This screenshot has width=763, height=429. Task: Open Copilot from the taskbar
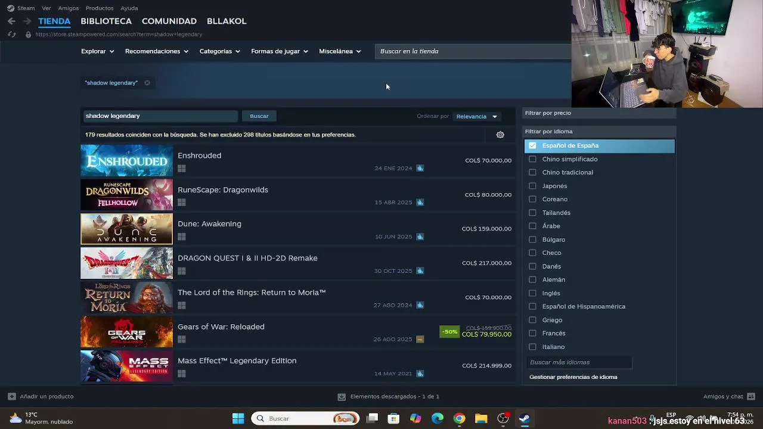pos(415,418)
